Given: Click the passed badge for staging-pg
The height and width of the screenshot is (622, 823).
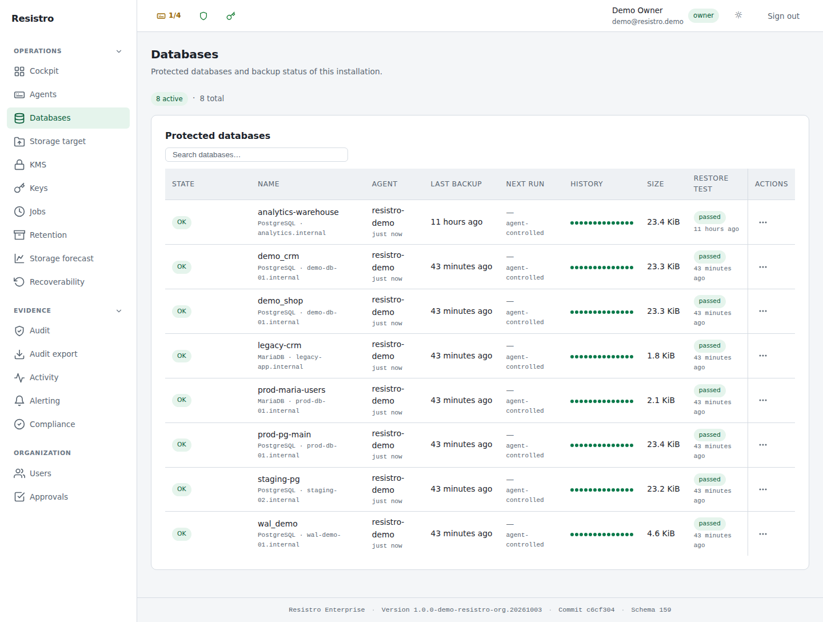Looking at the screenshot, I should pos(709,480).
